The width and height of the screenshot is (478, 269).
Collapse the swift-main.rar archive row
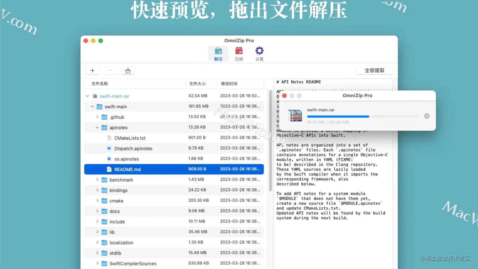click(x=87, y=96)
